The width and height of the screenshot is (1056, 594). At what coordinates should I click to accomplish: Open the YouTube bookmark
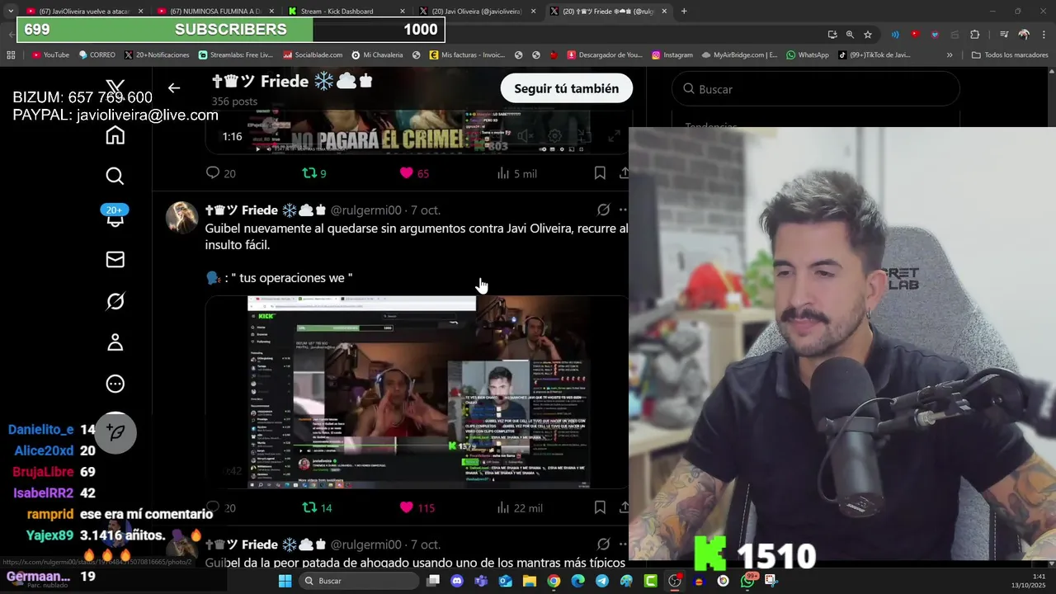(50, 55)
